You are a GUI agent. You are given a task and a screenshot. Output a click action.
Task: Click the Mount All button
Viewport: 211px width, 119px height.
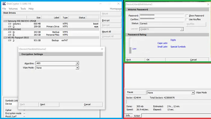pyautogui.click(x=111, y=32)
